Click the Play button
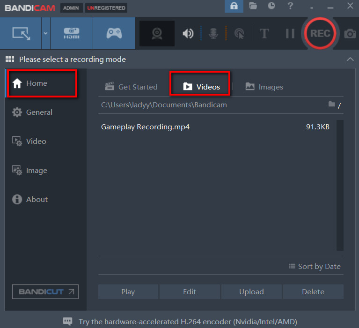 (128, 291)
